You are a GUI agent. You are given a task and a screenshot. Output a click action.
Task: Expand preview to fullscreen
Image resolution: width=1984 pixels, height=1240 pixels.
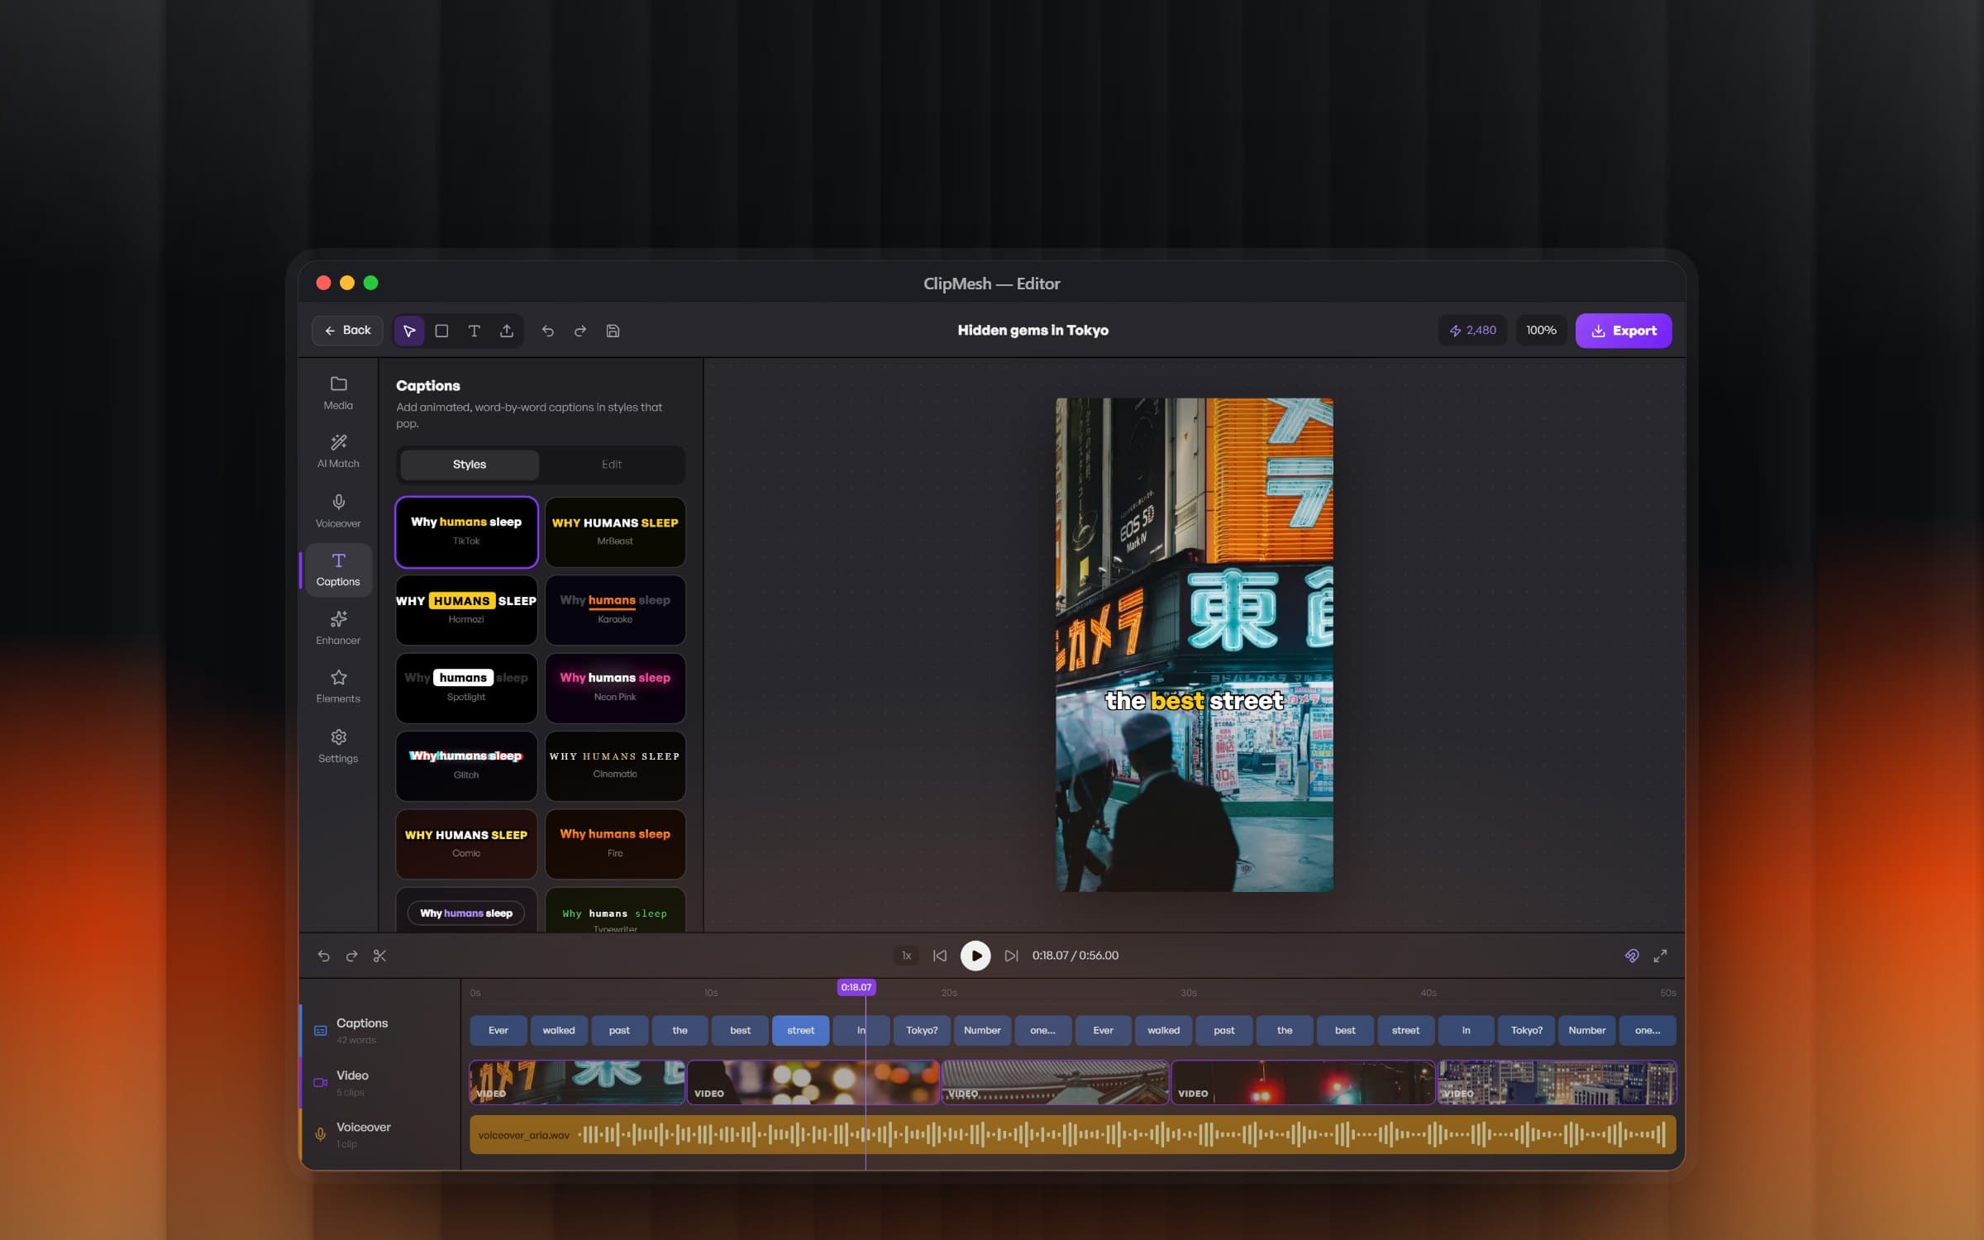click(x=1660, y=956)
